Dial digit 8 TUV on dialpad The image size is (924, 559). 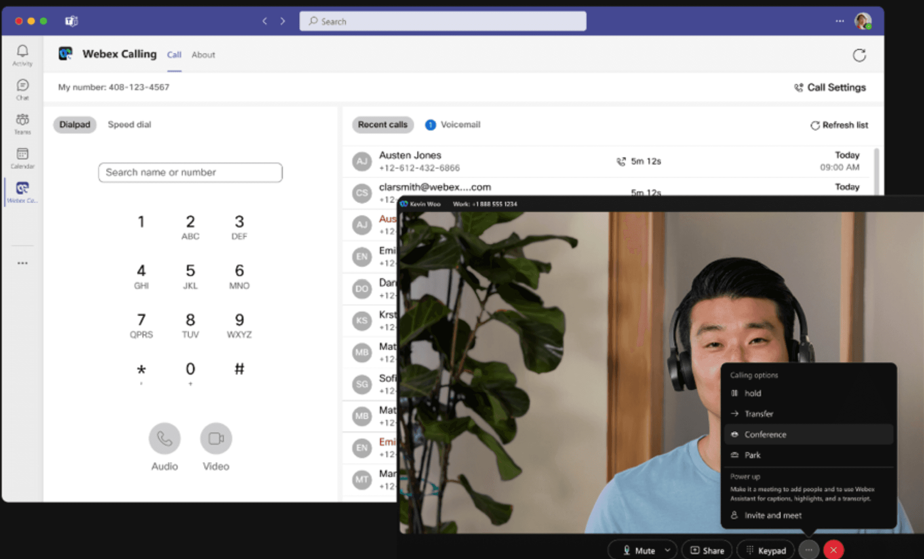pos(190,325)
